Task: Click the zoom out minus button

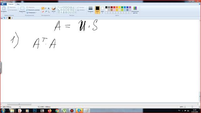Action: tap(185, 107)
